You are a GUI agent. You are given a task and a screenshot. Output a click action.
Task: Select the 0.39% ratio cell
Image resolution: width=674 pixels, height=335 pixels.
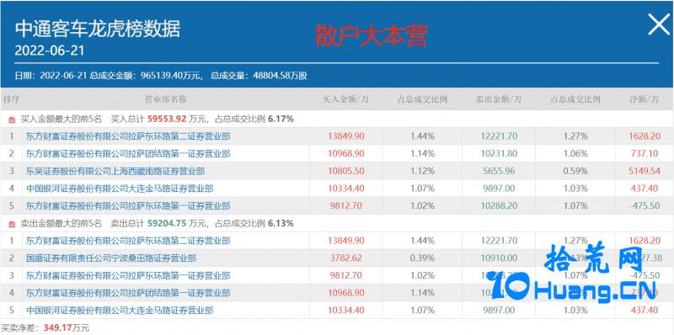[x=423, y=258]
